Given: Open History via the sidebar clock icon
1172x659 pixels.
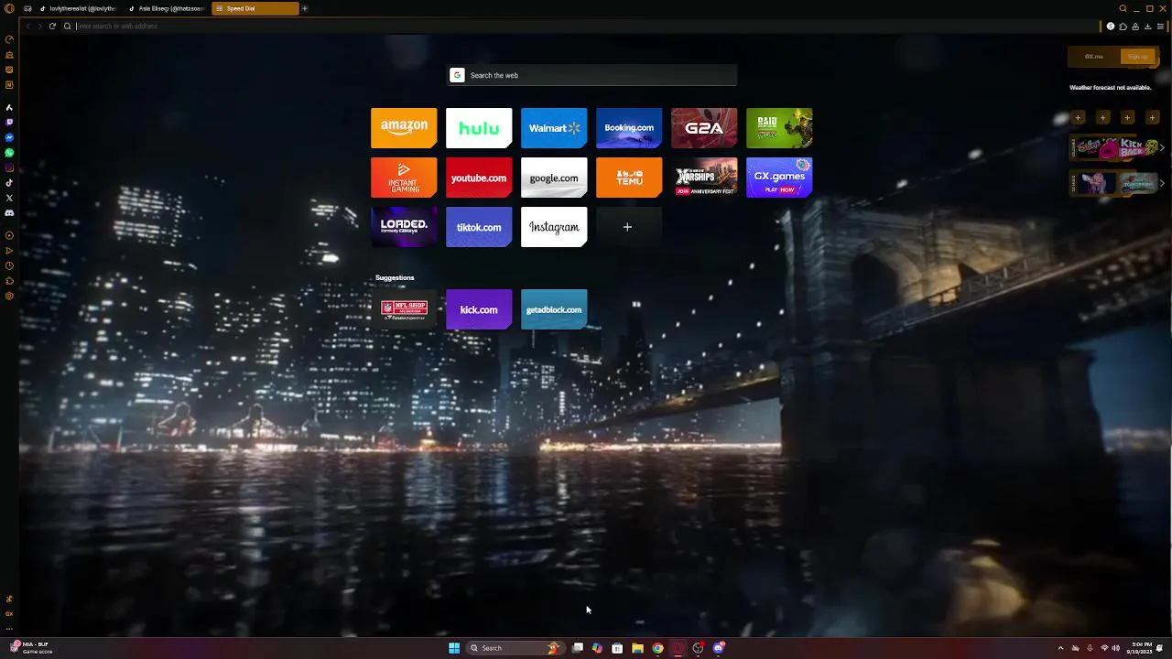Looking at the screenshot, I should (x=9, y=265).
